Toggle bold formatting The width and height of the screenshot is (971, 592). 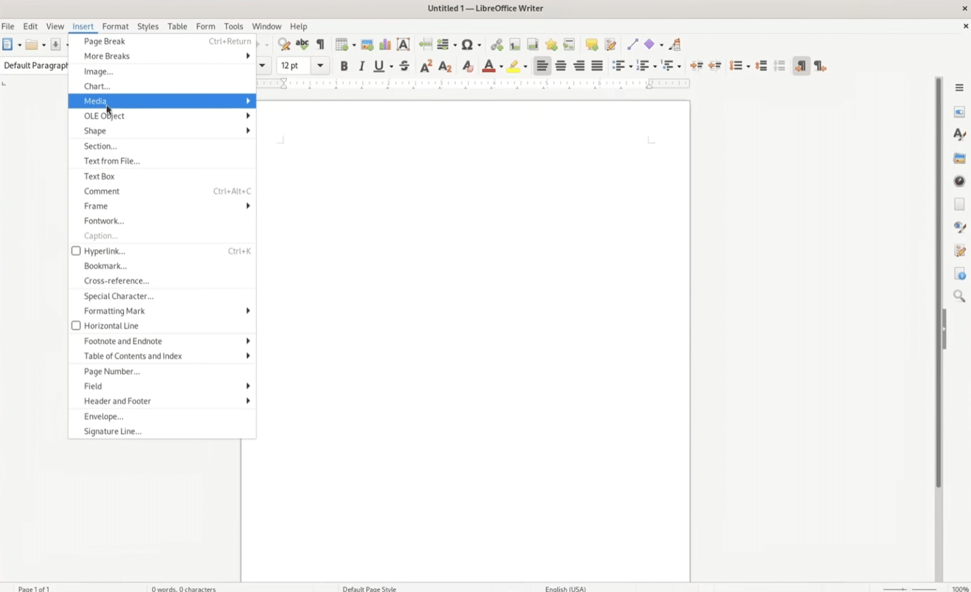point(344,66)
